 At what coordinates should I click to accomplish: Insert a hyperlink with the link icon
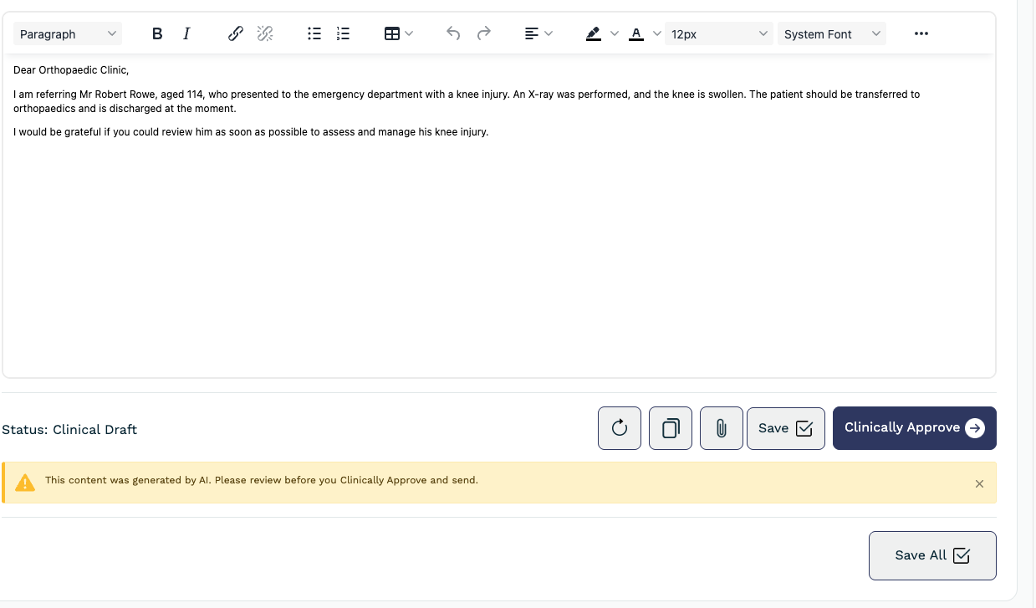pos(236,34)
